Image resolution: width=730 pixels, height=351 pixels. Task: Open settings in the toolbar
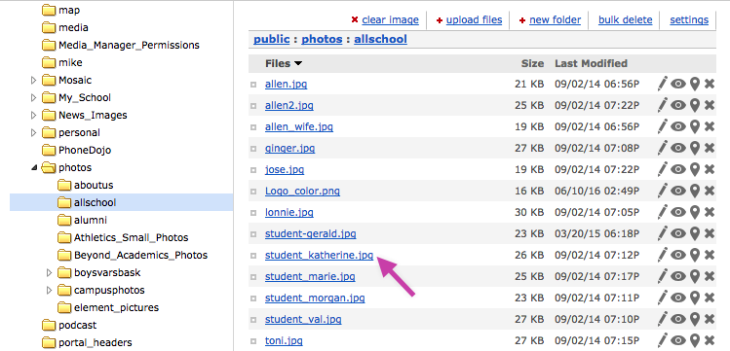[x=689, y=20]
